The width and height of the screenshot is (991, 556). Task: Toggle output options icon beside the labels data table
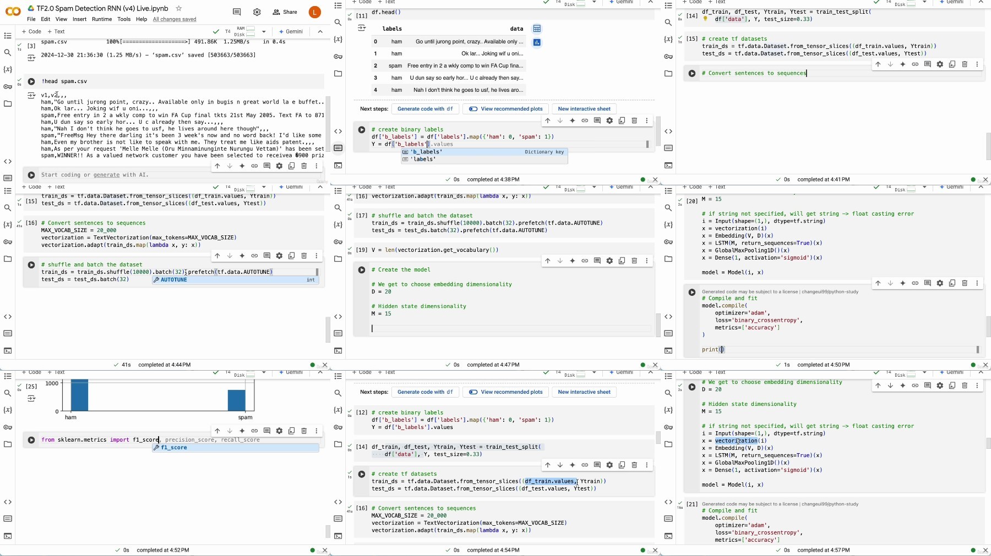tap(362, 28)
